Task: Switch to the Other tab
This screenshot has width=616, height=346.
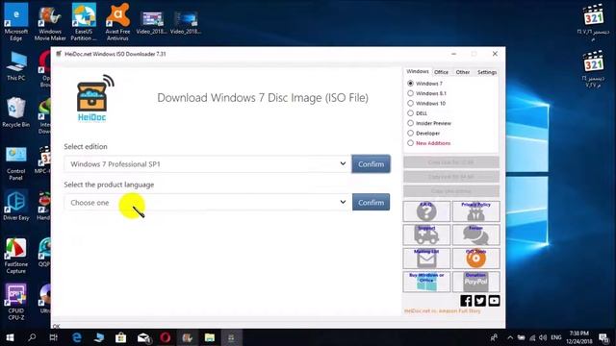Action: click(x=463, y=72)
